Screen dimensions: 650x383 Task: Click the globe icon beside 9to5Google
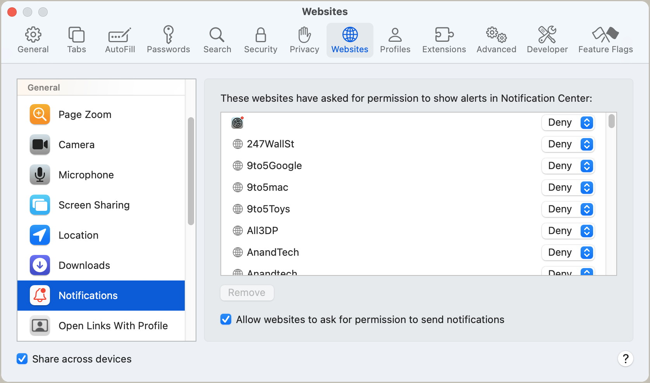[x=237, y=166]
